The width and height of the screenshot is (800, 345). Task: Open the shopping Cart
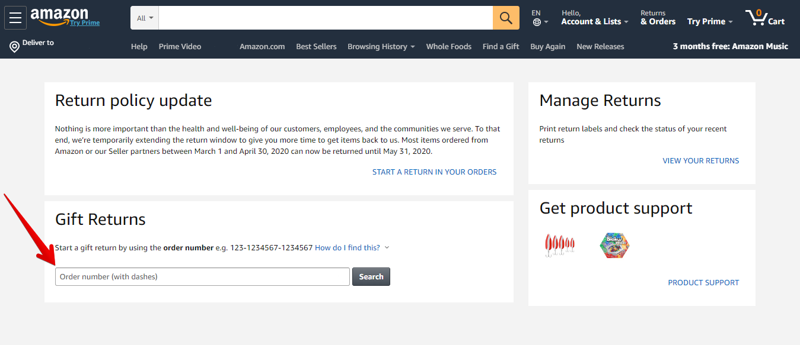pyautogui.click(x=764, y=18)
